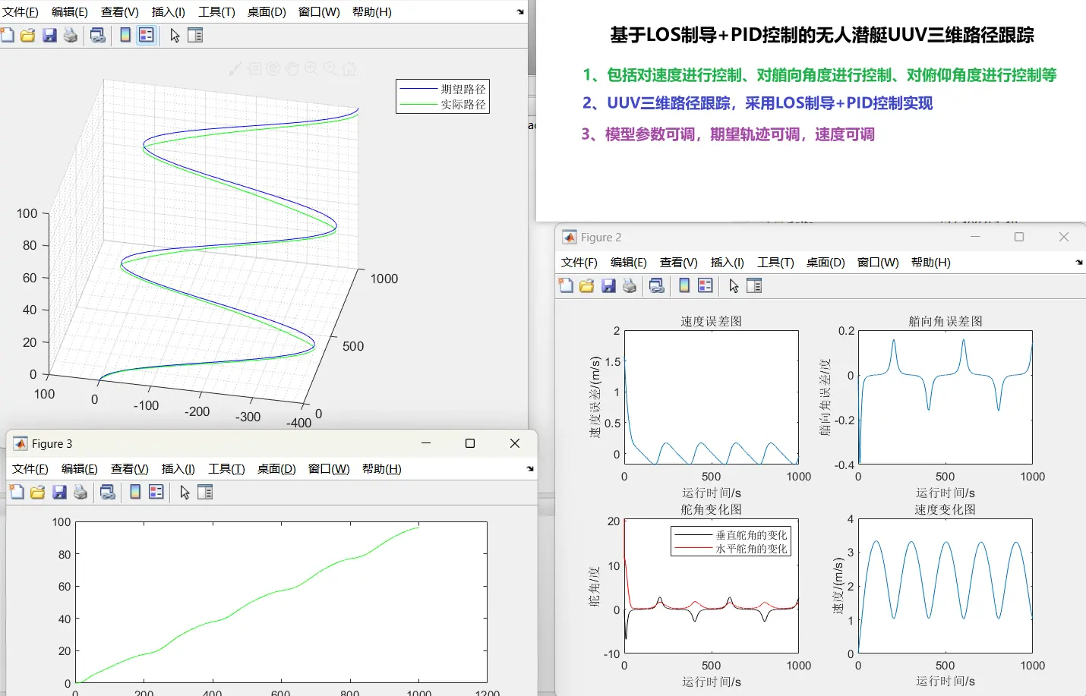Image resolution: width=1086 pixels, height=696 pixels.
Task: Open the 窗口(W) menu in Figure 3
Action: click(327, 468)
